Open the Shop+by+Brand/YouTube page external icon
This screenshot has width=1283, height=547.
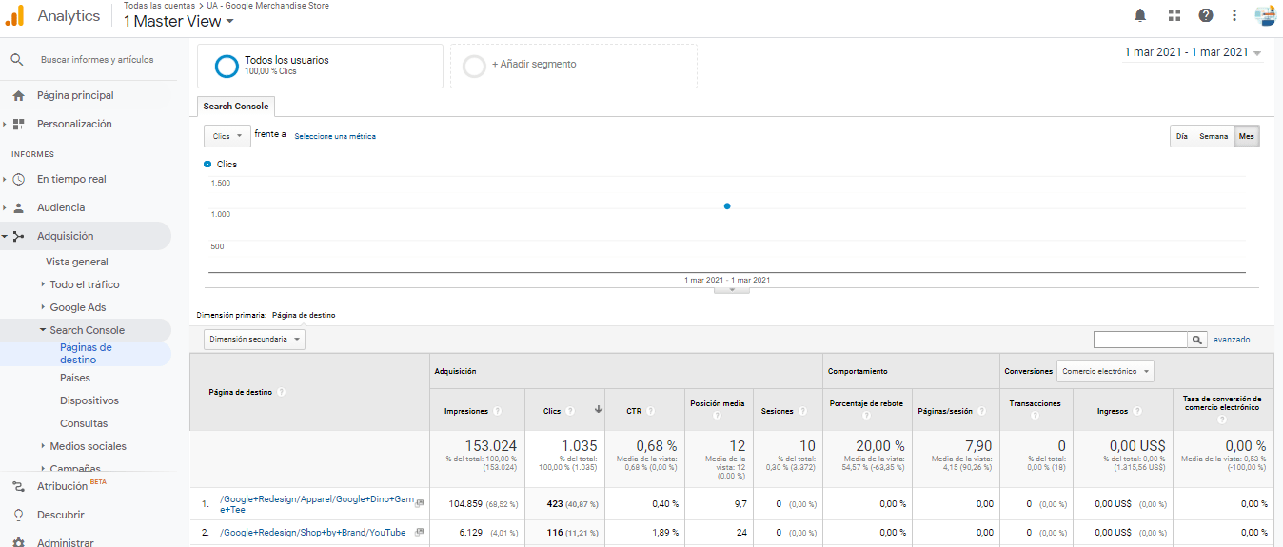419,532
